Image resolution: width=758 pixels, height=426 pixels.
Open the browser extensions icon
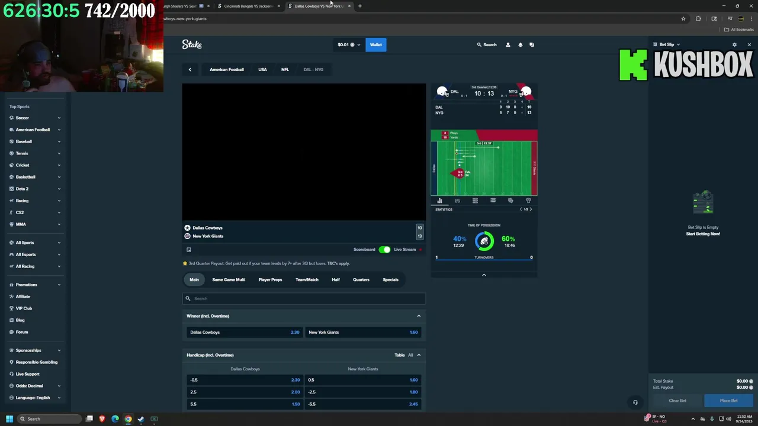[x=698, y=18]
